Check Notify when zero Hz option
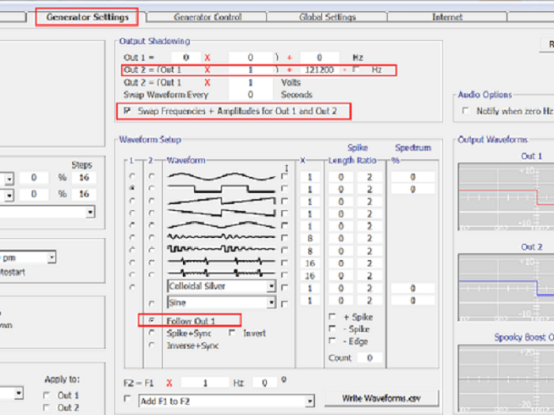The height and width of the screenshot is (415, 554). pos(466,111)
